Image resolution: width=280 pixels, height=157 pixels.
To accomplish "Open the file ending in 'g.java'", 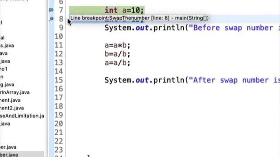I will click(x=7, y=85).
